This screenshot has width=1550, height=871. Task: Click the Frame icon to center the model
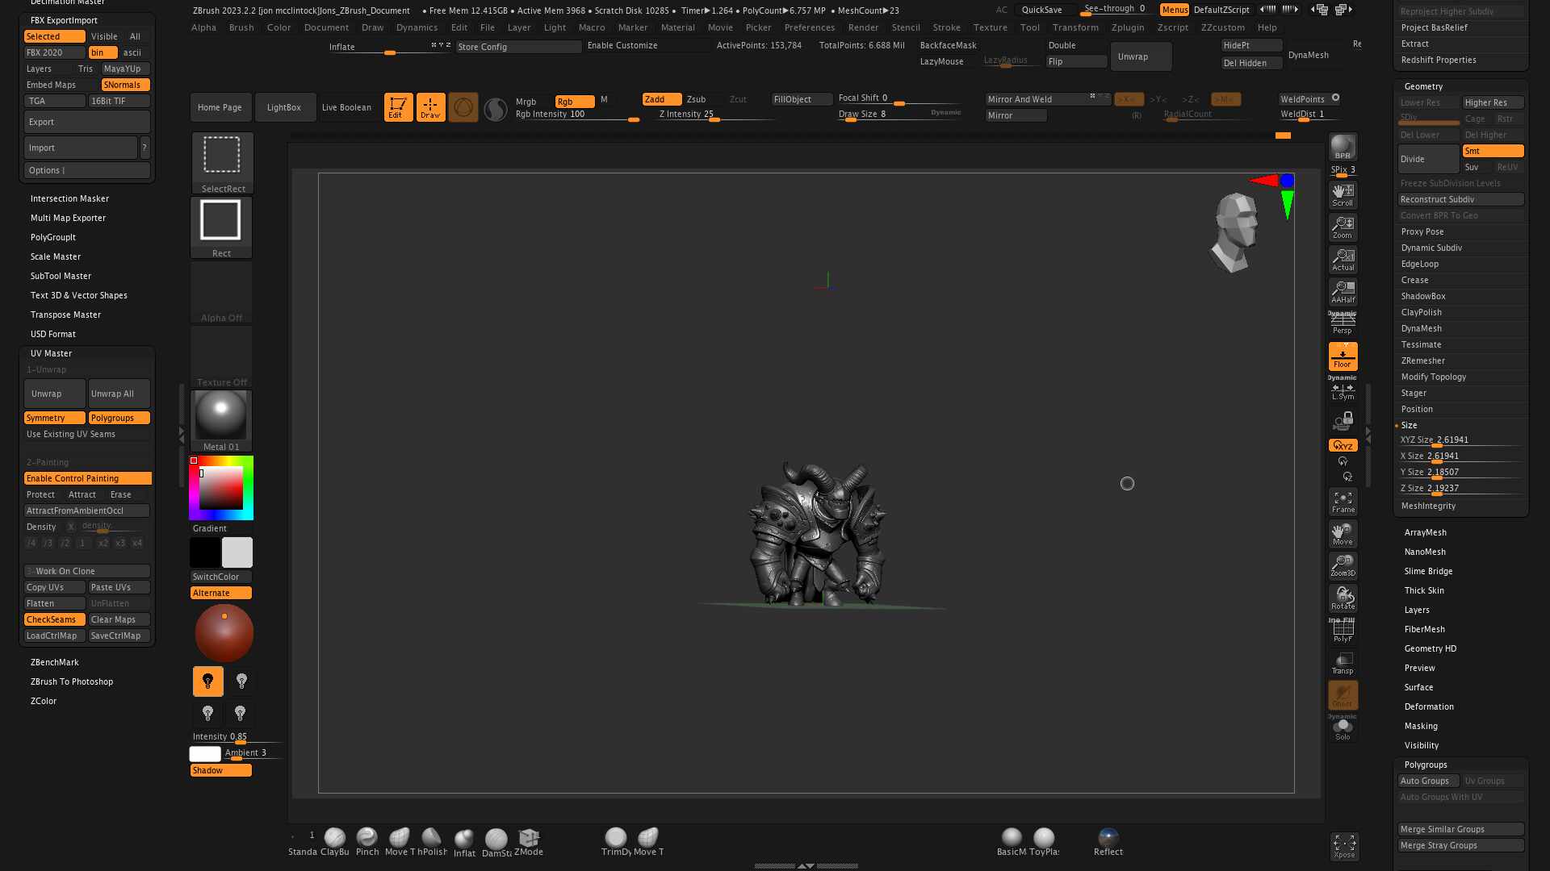tap(1343, 501)
